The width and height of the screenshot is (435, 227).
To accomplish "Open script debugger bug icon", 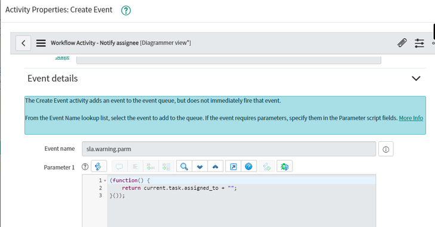I will [285, 167].
